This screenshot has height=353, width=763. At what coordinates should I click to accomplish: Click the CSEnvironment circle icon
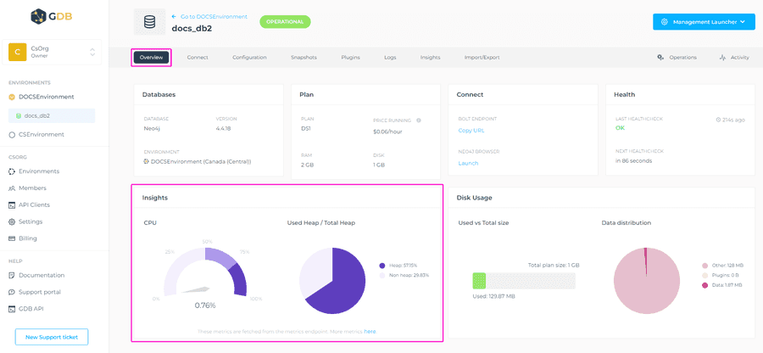point(12,134)
